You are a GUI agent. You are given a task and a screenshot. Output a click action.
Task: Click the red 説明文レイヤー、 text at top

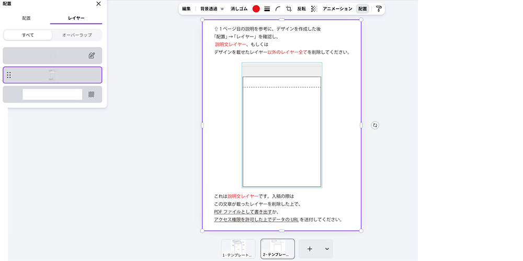click(231, 44)
